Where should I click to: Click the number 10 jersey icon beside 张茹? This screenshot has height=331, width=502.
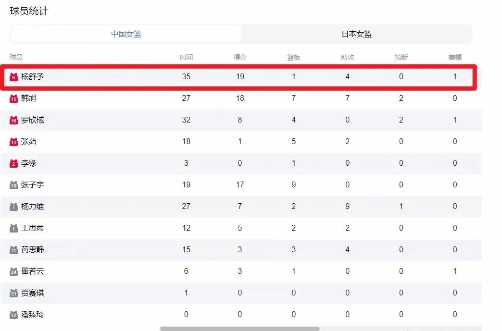[13, 142]
